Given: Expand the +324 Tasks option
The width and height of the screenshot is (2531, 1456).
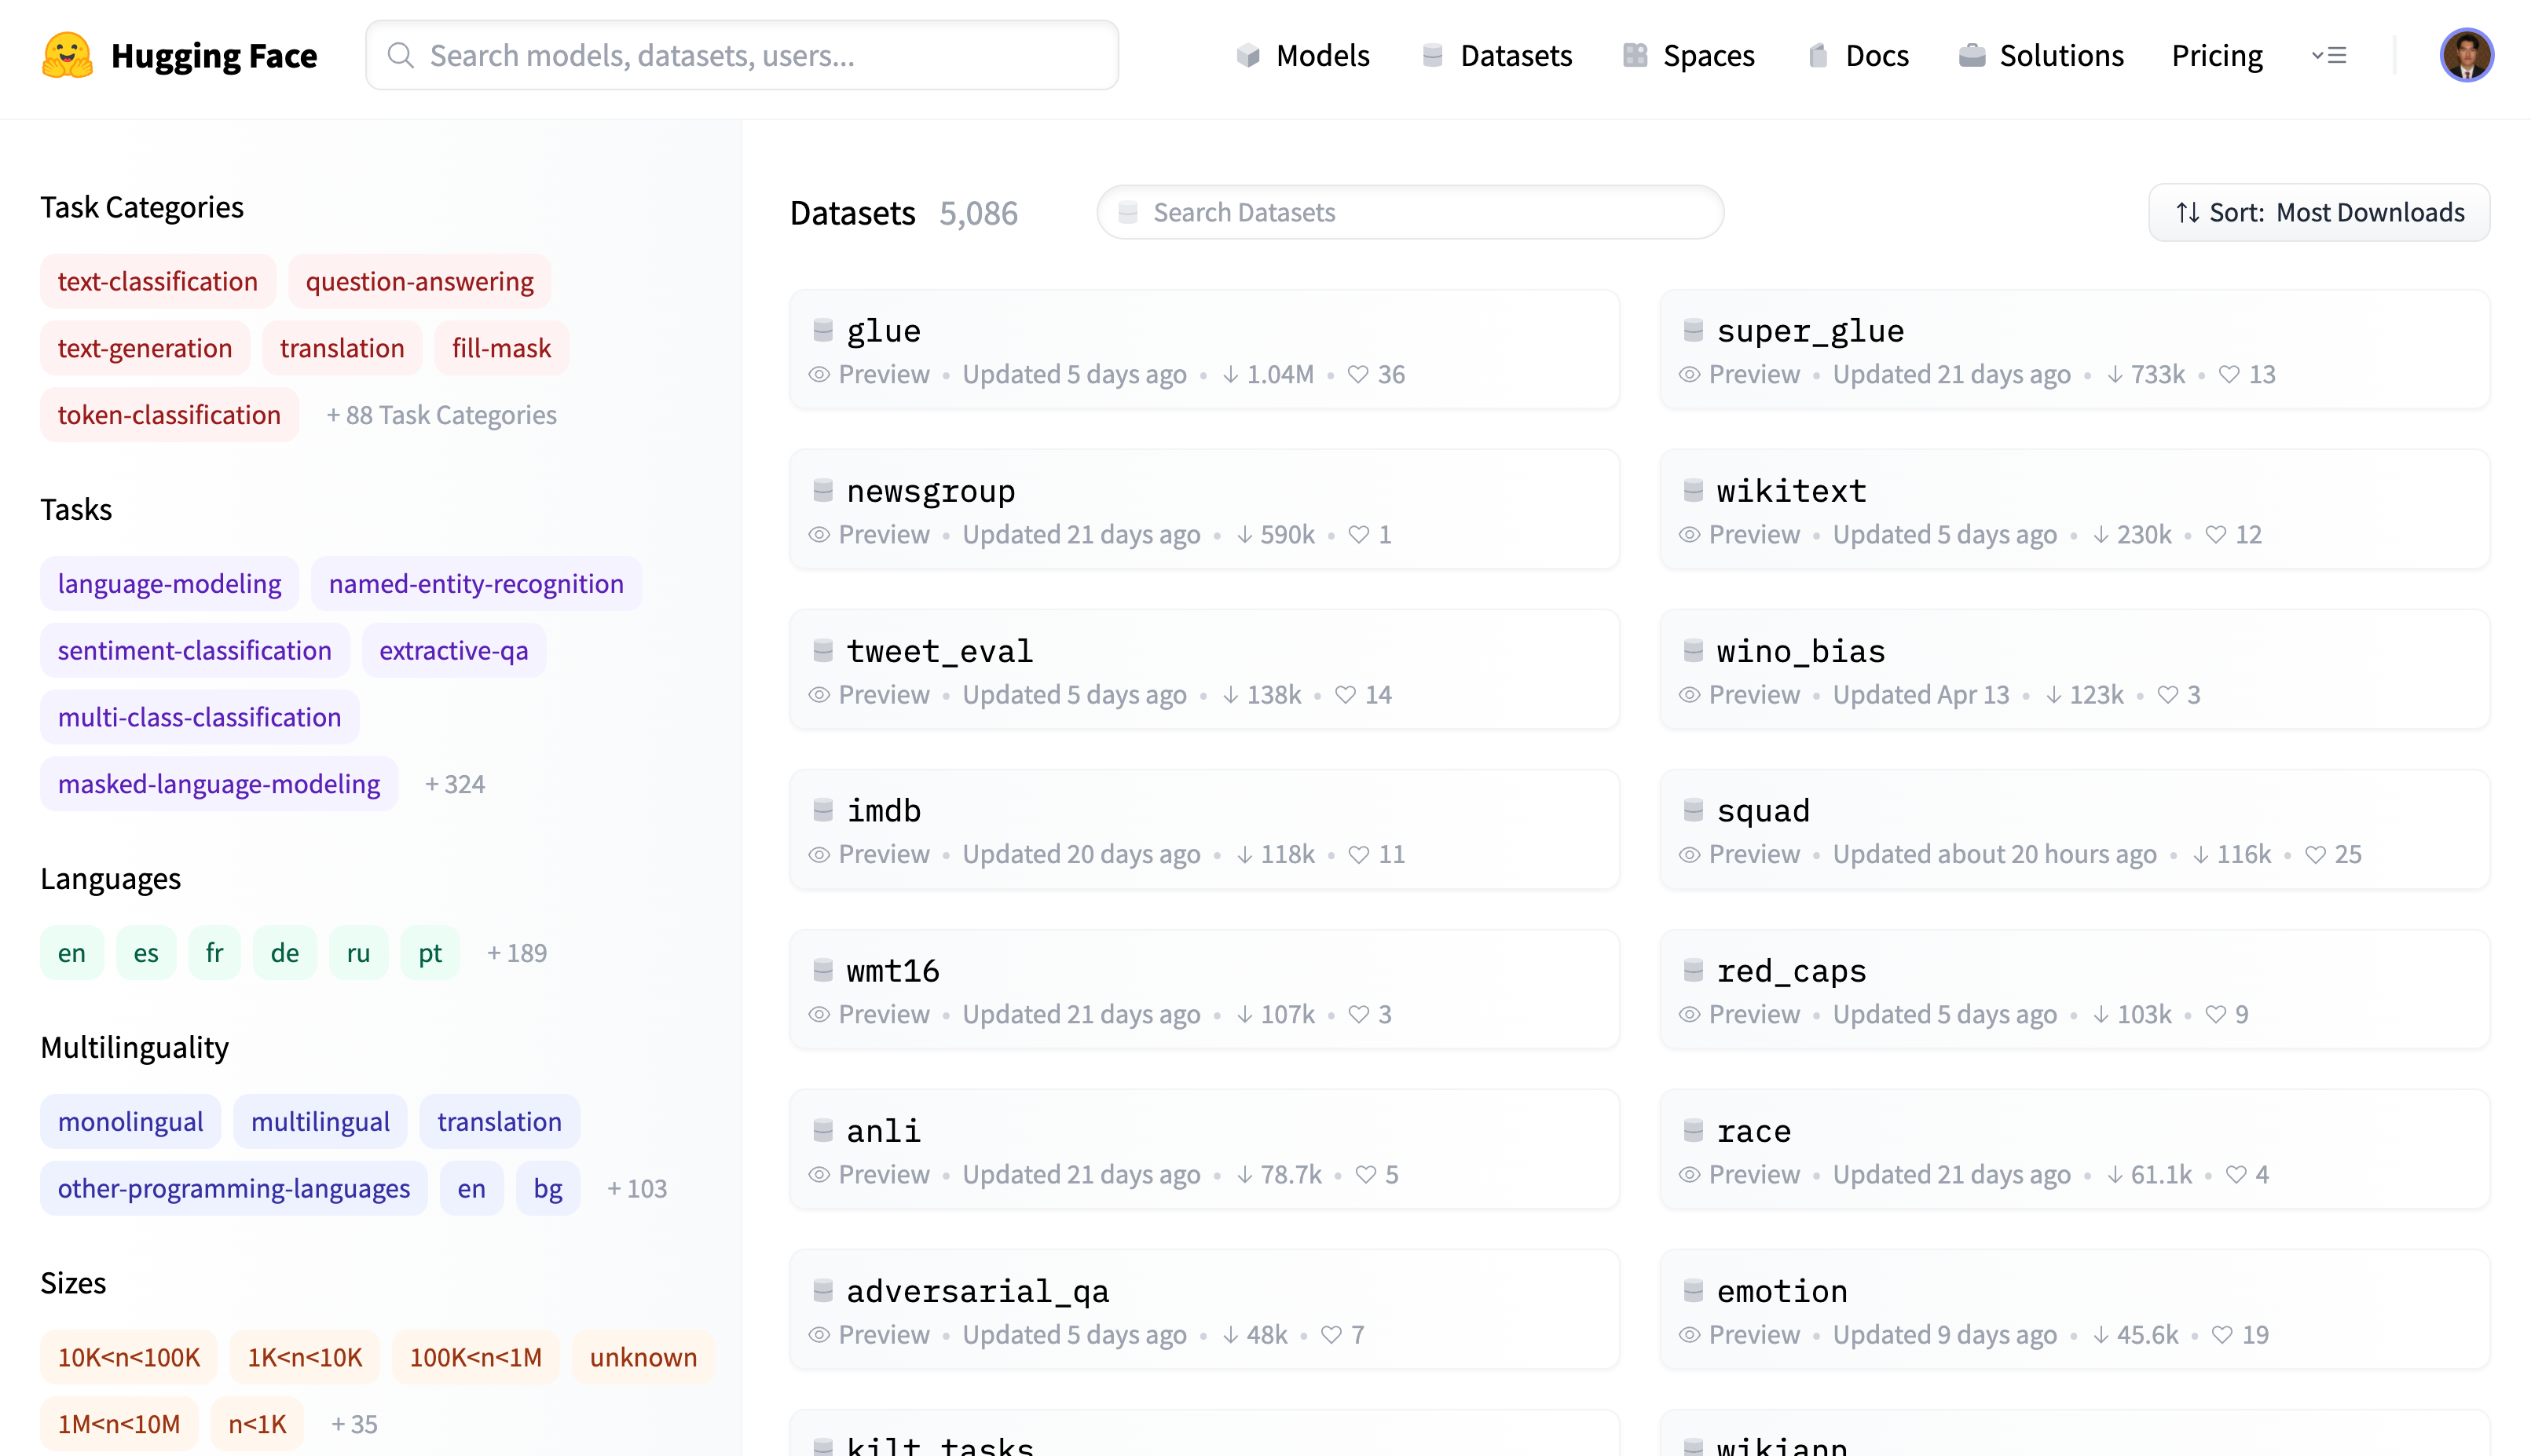Looking at the screenshot, I should [x=457, y=784].
